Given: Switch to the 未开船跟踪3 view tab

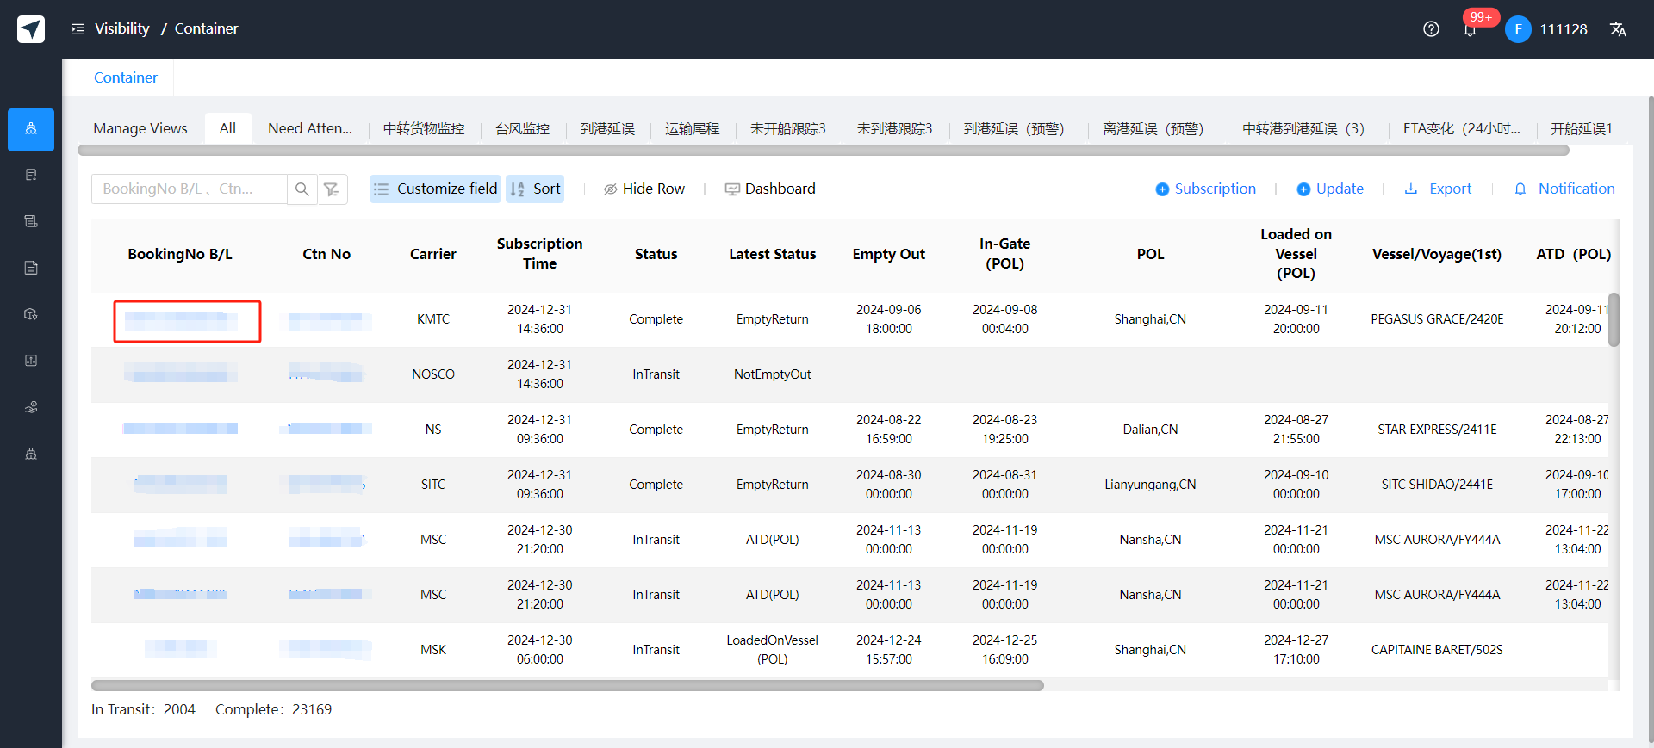Looking at the screenshot, I should 787,128.
